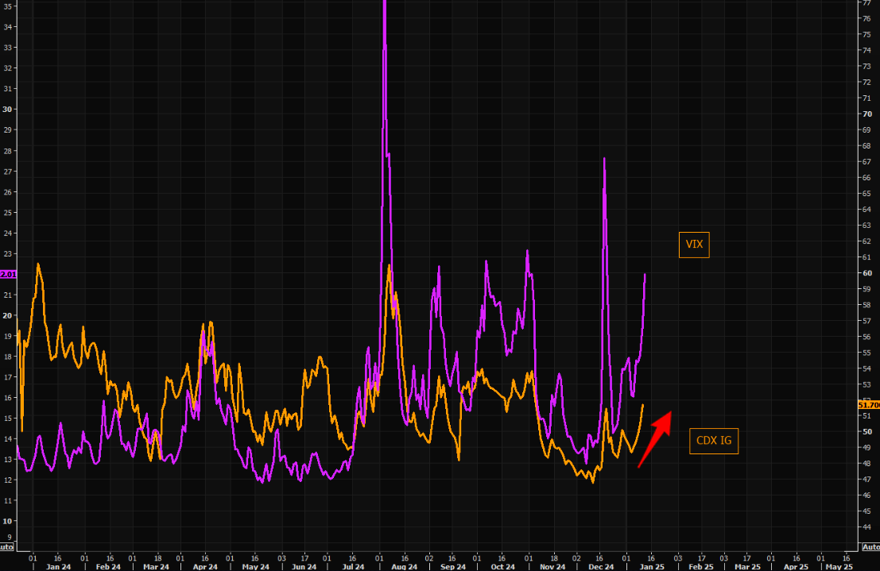This screenshot has width=880, height=571.
Task: Click the Oct 24 month label
Action: [x=503, y=566]
